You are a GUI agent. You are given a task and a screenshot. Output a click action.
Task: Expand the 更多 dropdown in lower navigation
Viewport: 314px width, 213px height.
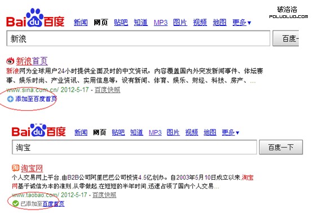(231, 132)
